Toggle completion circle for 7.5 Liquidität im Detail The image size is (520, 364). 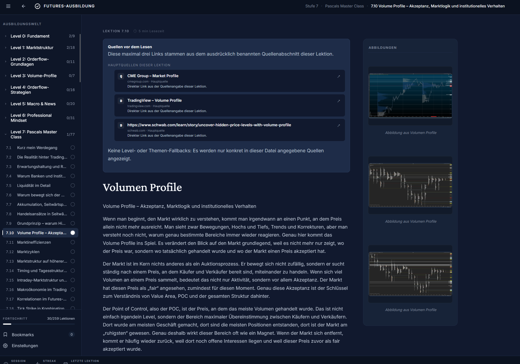tap(73, 185)
